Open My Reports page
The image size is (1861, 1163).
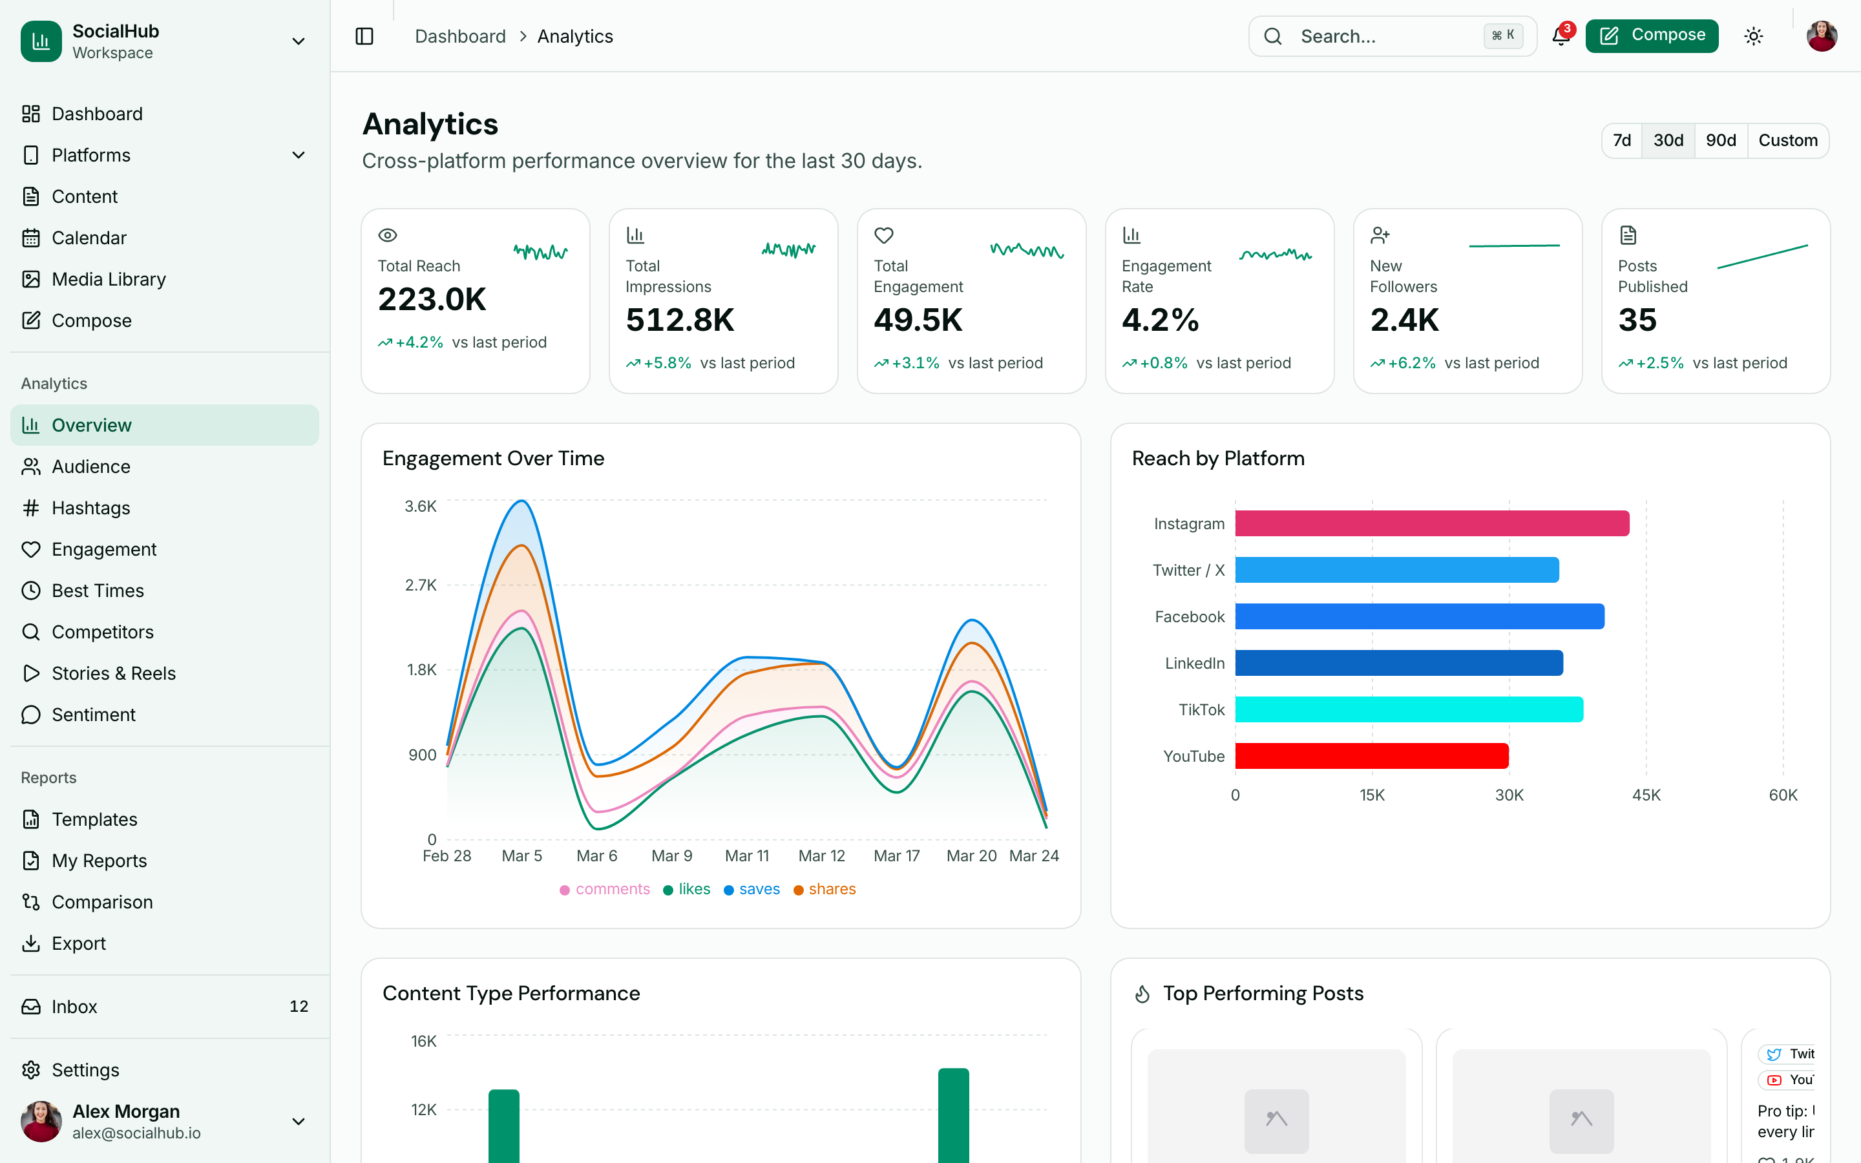point(100,860)
